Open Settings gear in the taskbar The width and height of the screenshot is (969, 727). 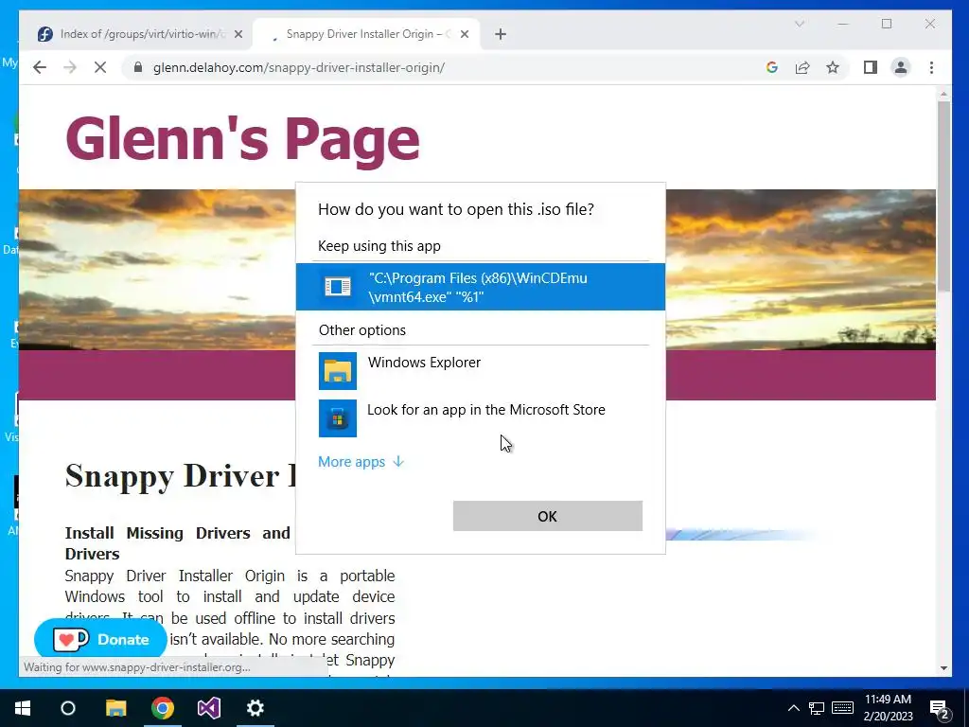[255, 708]
